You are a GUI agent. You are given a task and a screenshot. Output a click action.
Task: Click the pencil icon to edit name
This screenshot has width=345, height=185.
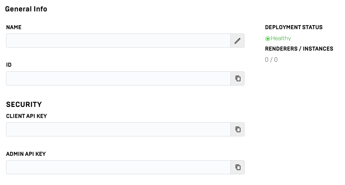237,41
